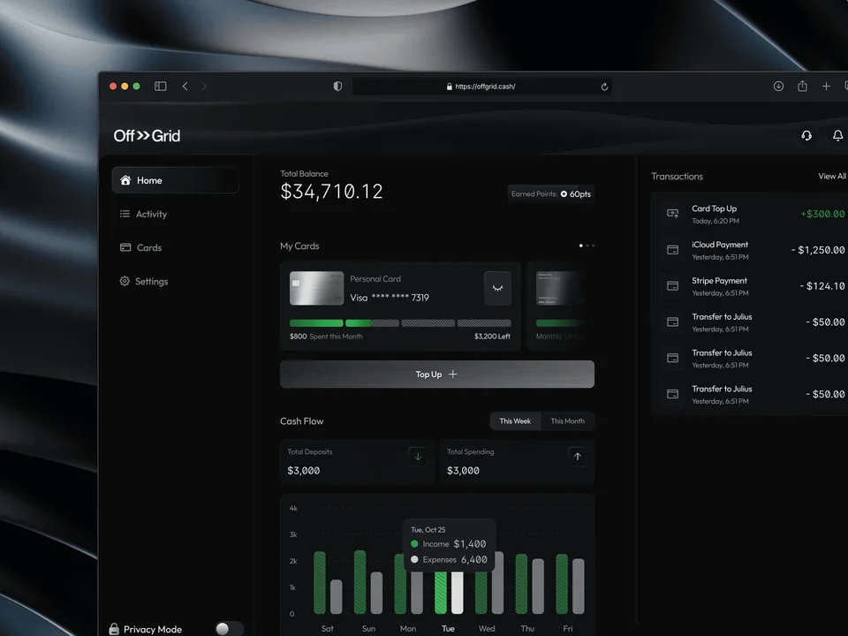
Task: Click the Transfer to Julius icon in the last row
Action: (673, 394)
